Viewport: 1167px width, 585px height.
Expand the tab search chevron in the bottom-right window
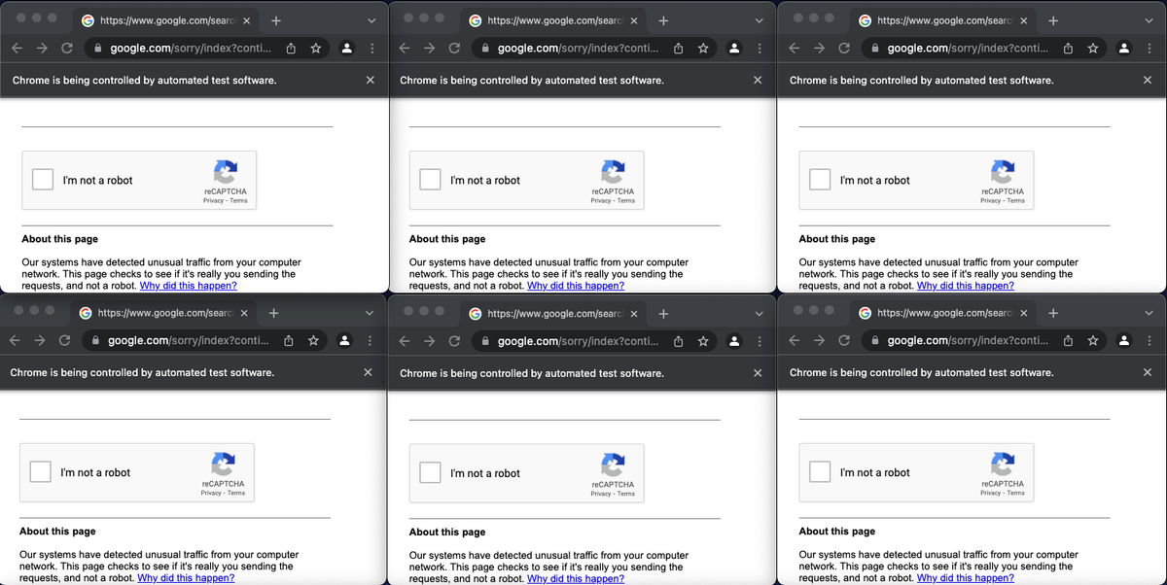tap(1149, 313)
